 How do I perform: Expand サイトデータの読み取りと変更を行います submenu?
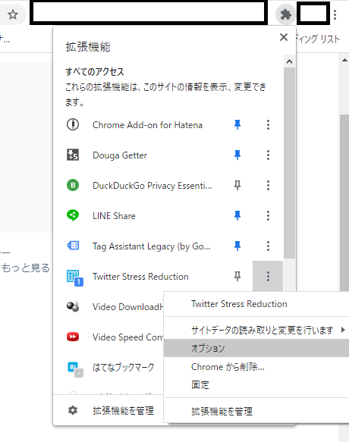click(x=256, y=330)
